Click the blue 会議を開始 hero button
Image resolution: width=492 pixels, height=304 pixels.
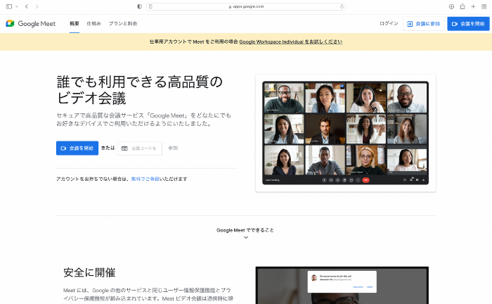[77, 148]
